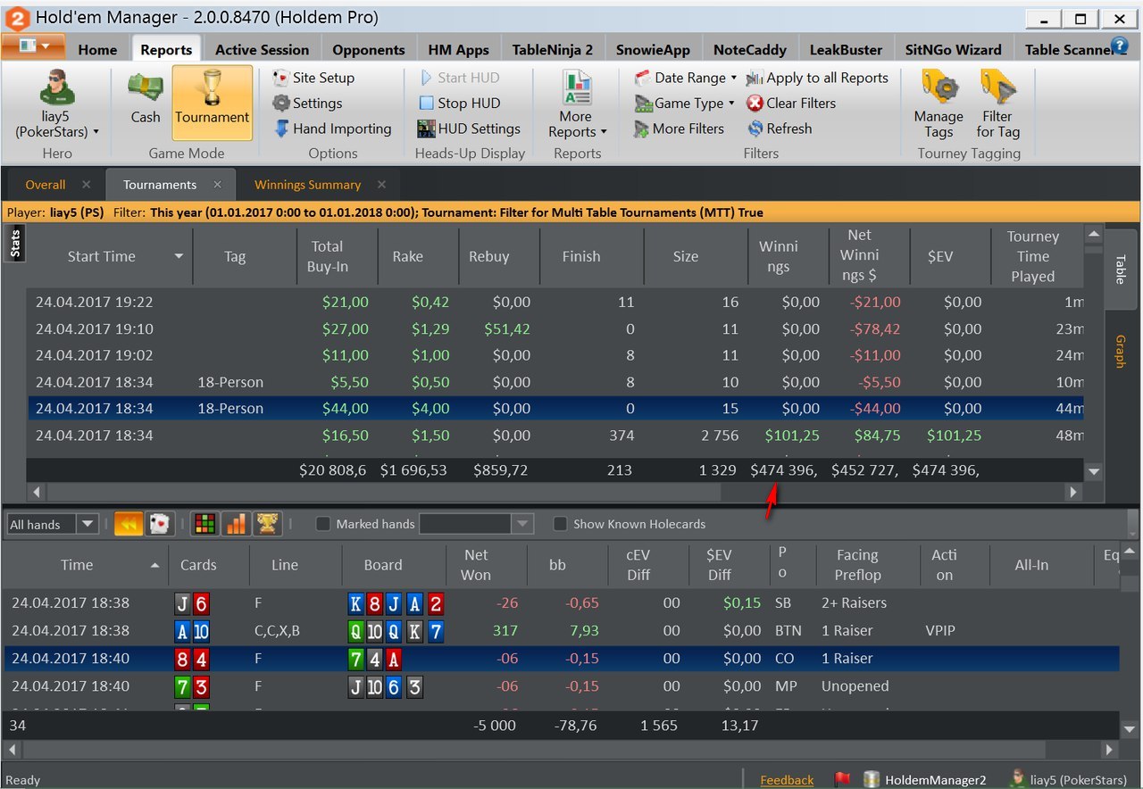Image resolution: width=1143 pixels, height=789 pixels.
Task: Open Manage Tags
Action: coord(939,105)
